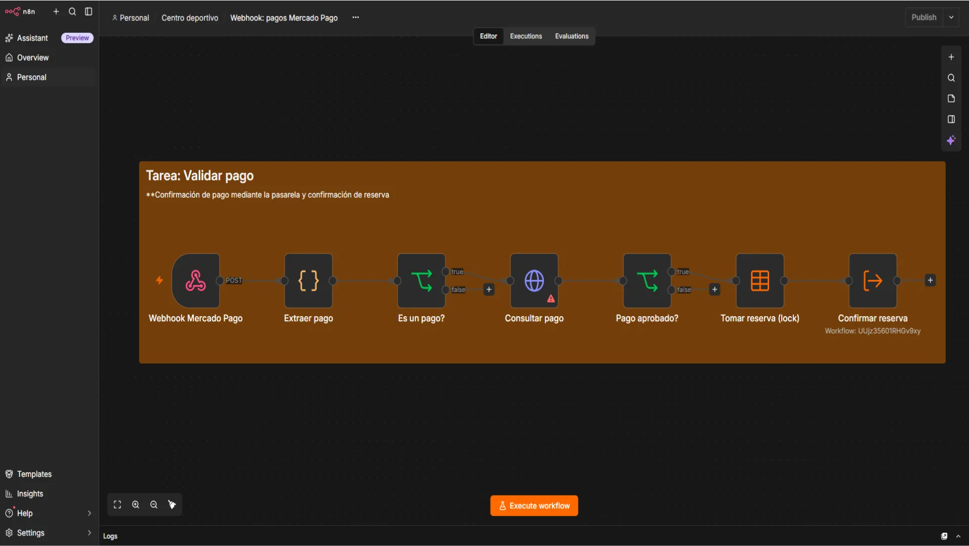Zoom in on the canvas
The image size is (969, 546).
(x=136, y=505)
